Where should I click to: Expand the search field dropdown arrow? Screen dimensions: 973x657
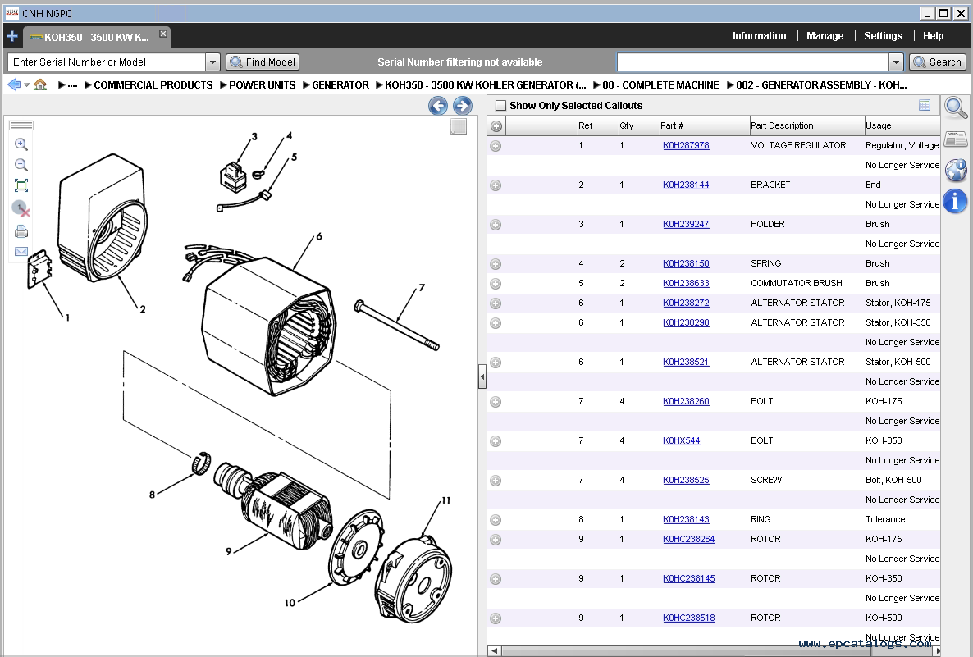click(x=896, y=62)
